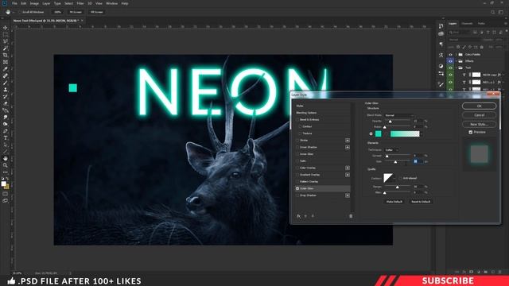The image size is (509, 286).
Task: Expand the Color Palette group
Action: 456,55
